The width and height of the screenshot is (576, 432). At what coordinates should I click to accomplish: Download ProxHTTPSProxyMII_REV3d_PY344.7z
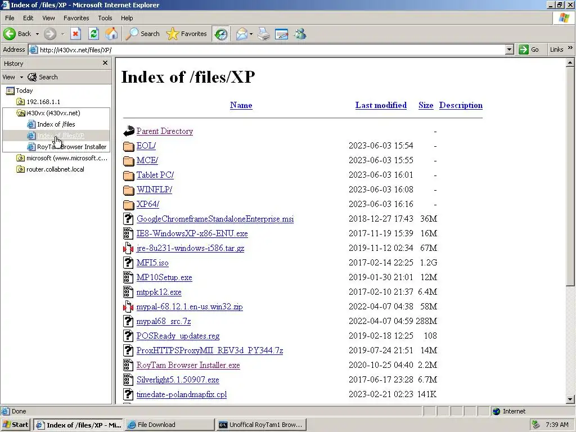click(x=210, y=350)
